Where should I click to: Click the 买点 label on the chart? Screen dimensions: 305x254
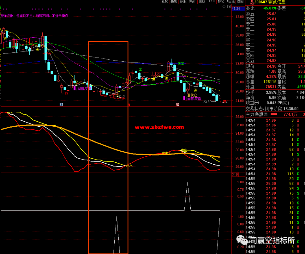(x=121, y=97)
